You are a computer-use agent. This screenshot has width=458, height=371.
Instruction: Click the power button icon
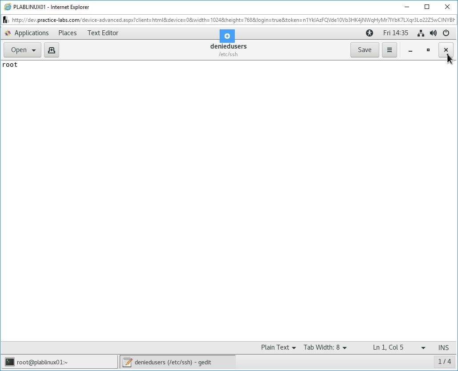pyautogui.click(x=446, y=33)
